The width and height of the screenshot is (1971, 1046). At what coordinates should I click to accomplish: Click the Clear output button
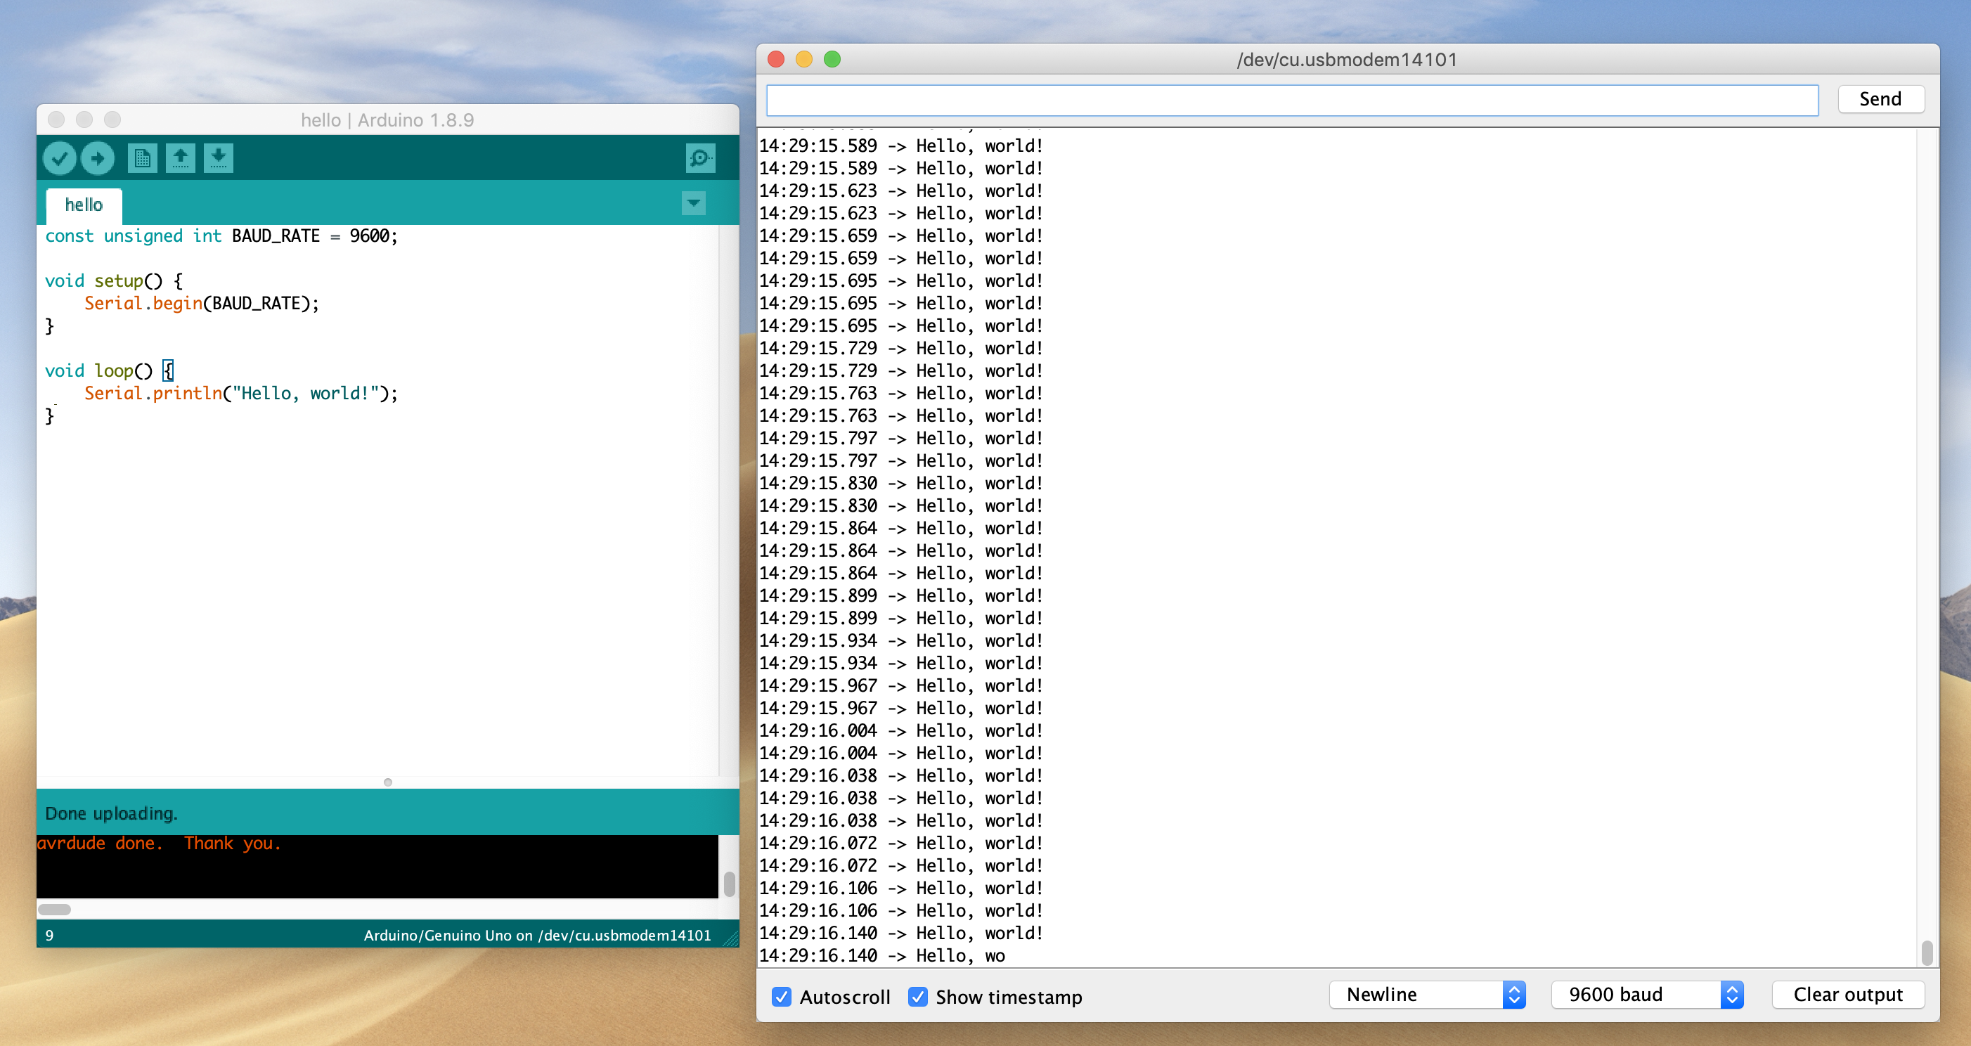pos(1847,995)
